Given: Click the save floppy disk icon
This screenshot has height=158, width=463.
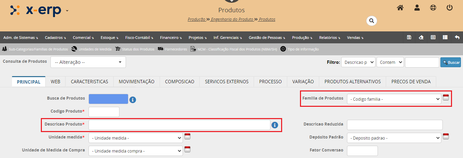Looking at the screenshot, I should 409,38.
